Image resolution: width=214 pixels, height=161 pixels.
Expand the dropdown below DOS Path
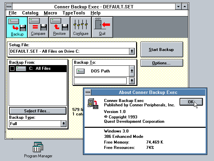132,81
